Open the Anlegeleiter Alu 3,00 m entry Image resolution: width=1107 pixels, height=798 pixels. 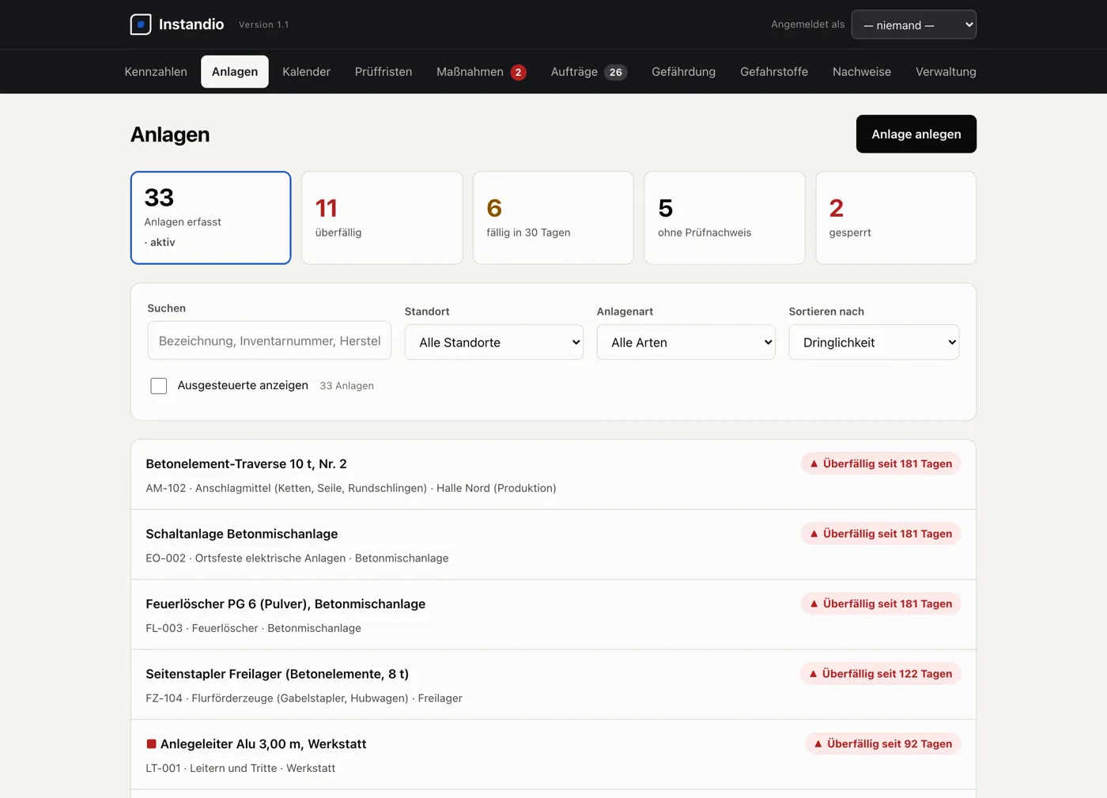click(x=553, y=755)
